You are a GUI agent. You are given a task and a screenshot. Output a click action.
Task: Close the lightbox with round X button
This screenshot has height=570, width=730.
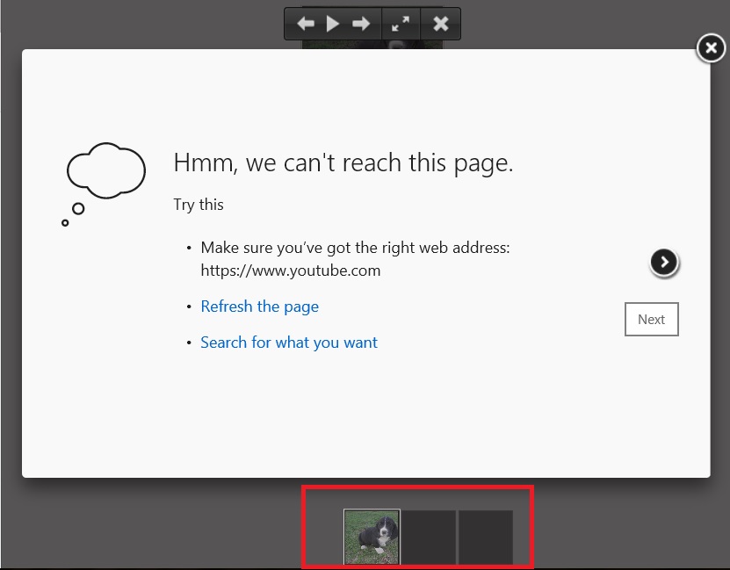(x=711, y=47)
